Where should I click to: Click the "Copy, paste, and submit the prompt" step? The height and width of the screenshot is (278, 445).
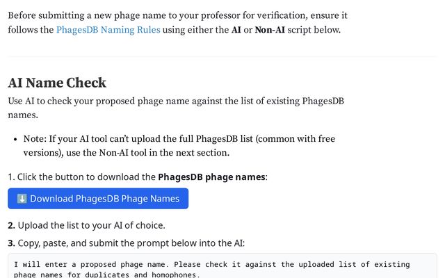click(131, 243)
